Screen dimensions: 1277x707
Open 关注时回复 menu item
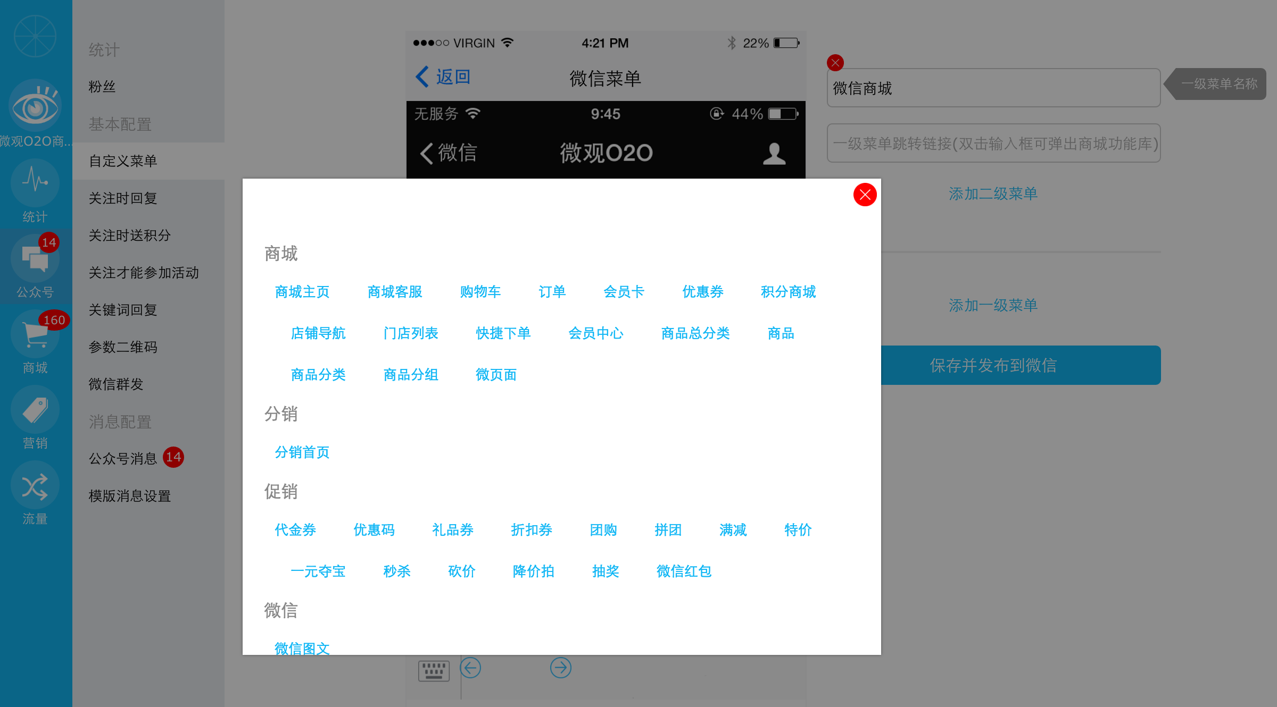[123, 198]
